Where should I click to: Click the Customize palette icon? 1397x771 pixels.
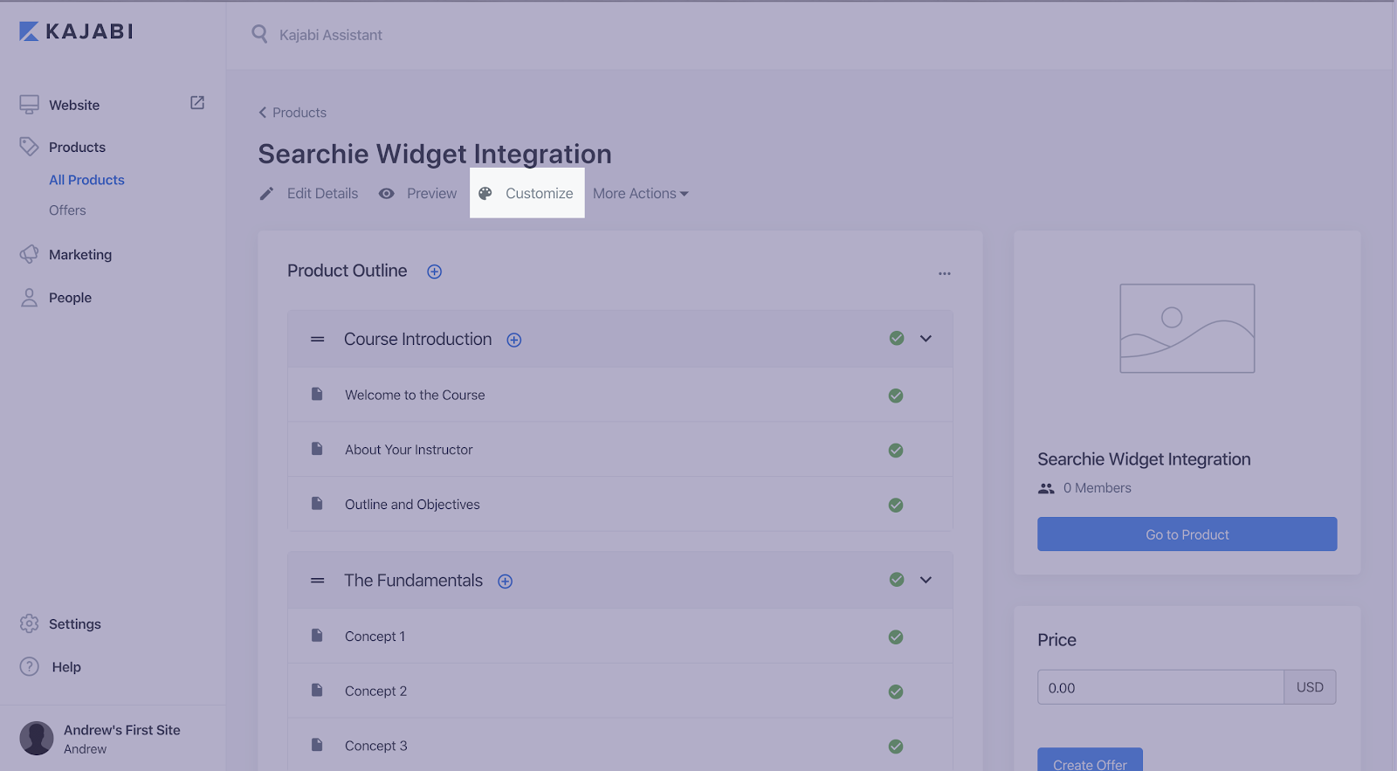click(485, 194)
